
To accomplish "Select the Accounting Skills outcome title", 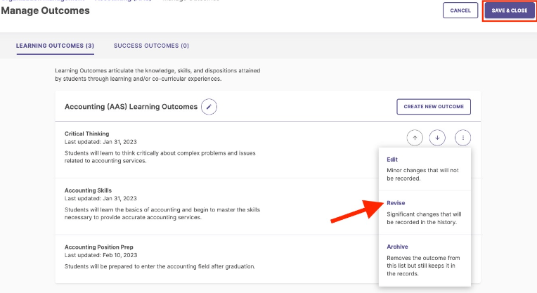I will pos(88,190).
